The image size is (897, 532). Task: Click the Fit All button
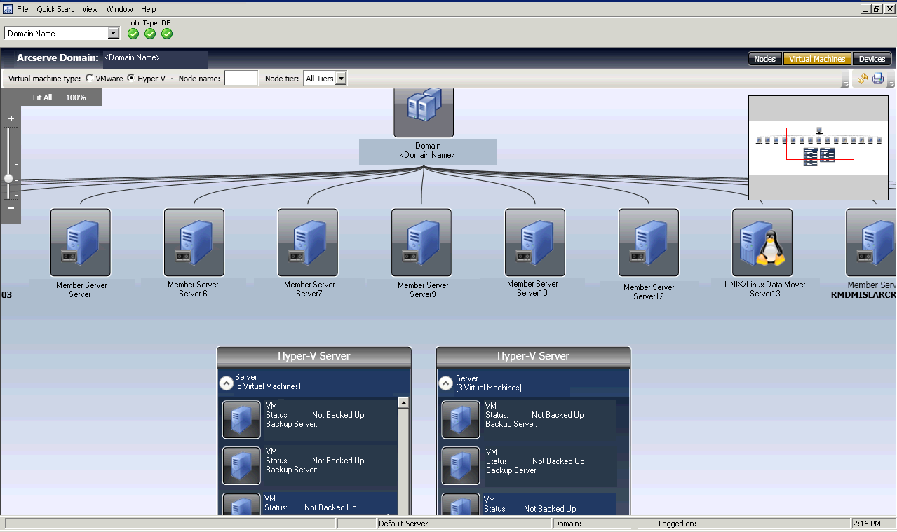(x=43, y=97)
